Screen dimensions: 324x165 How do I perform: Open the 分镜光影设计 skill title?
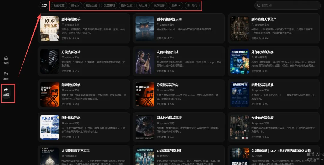(71, 52)
